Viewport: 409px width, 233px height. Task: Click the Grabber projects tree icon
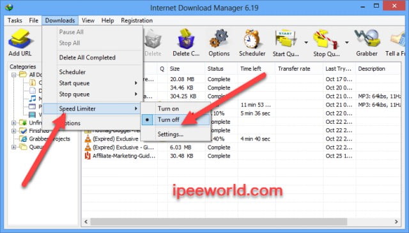click(x=23, y=139)
